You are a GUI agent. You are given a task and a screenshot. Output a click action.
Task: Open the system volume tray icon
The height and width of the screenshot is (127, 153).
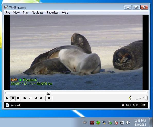(x=128, y=123)
